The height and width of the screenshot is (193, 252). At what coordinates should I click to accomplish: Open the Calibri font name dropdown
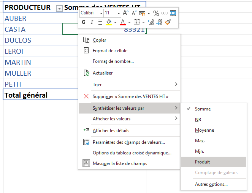101,13
